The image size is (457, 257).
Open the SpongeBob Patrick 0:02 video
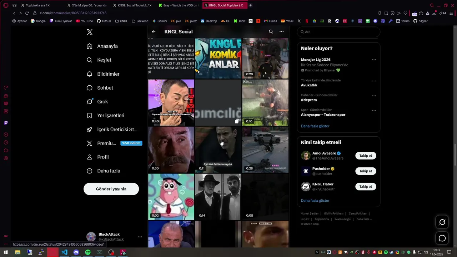click(x=171, y=197)
